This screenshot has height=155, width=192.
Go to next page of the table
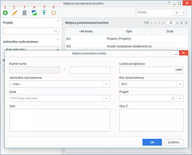pos(159,23)
